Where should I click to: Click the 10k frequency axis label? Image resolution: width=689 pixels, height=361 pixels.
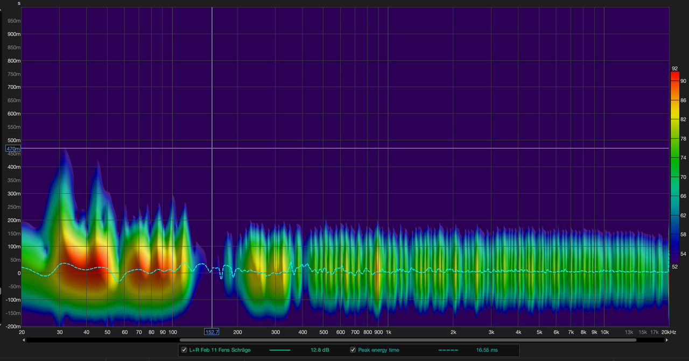605,332
